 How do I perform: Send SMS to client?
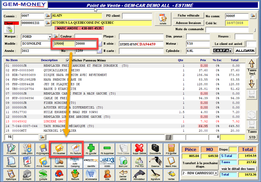click(9, 29)
